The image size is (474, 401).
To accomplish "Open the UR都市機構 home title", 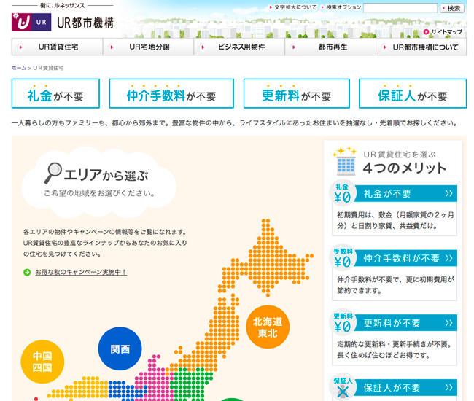I will [x=85, y=23].
